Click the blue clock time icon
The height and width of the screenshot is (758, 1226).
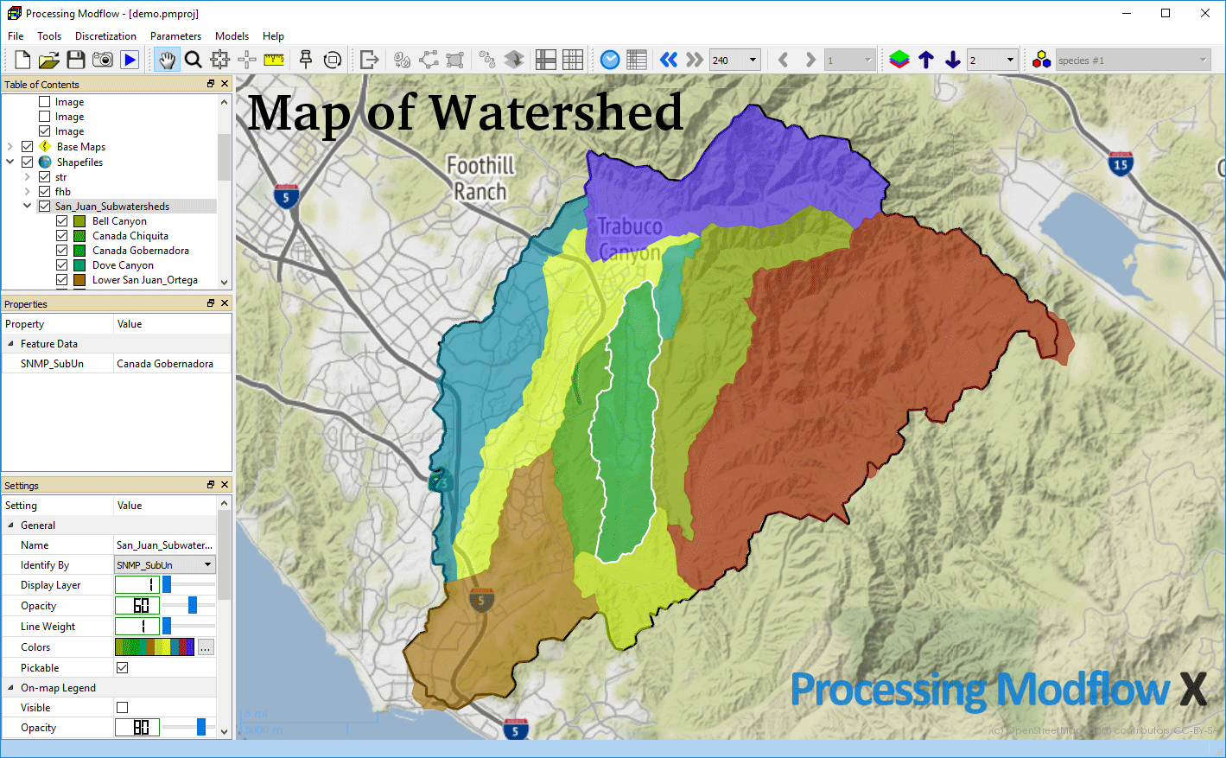(610, 60)
